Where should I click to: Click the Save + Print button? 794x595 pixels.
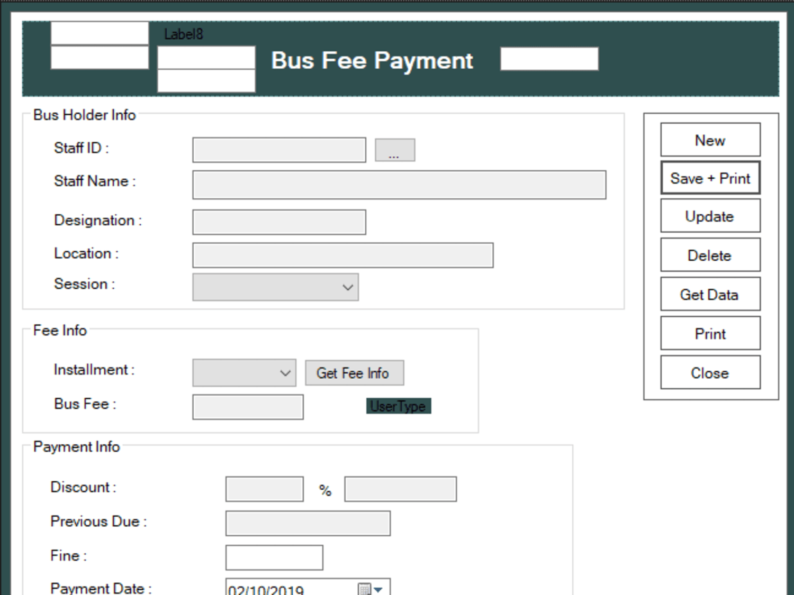pyautogui.click(x=710, y=178)
